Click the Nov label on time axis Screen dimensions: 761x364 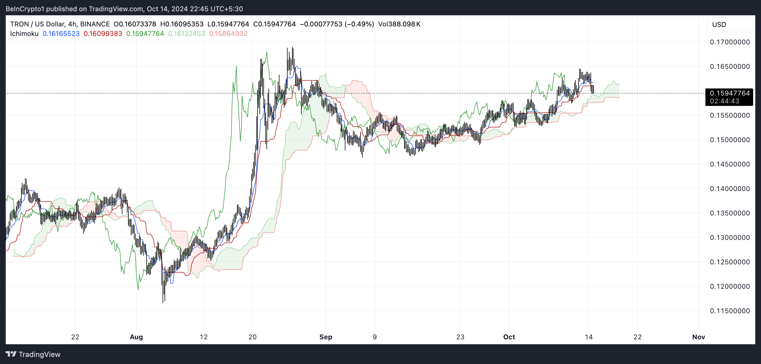(698, 337)
